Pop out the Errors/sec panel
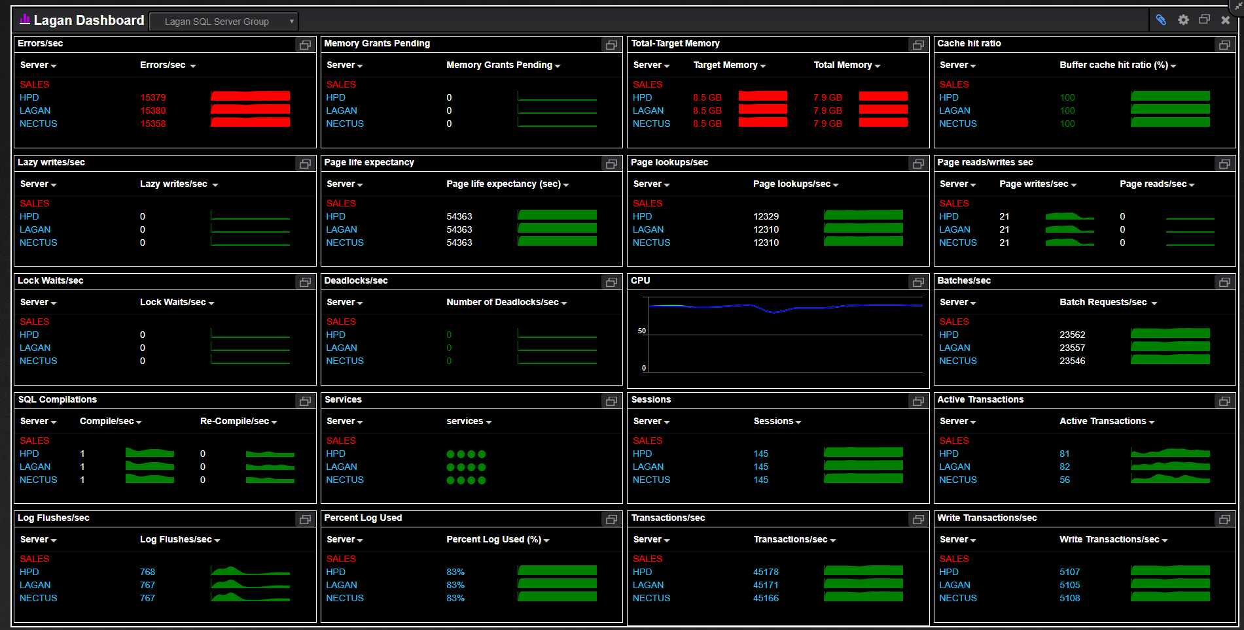The image size is (1244, 630). (305, 45)
